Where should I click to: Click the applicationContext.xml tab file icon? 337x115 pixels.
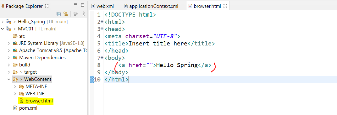coord(126,6)
